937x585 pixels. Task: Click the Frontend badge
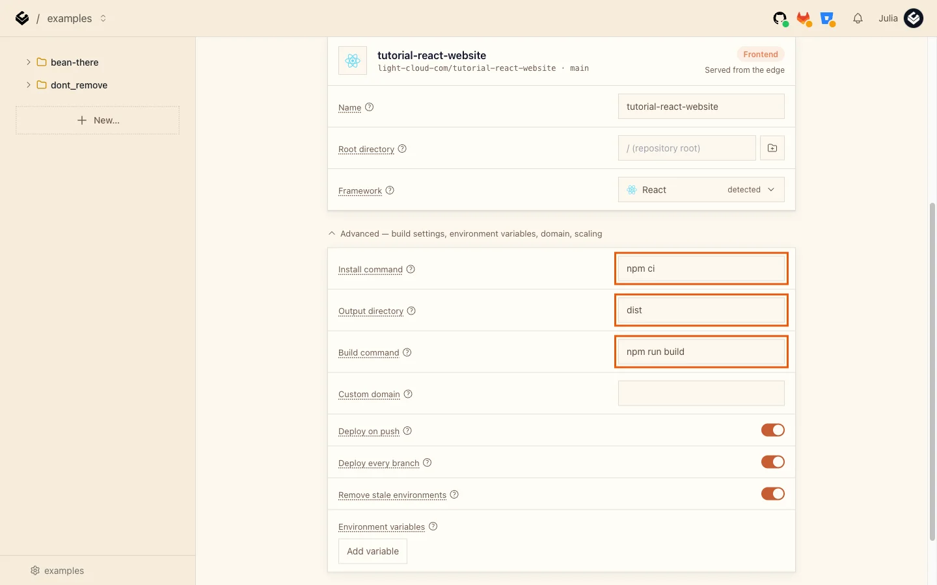(x=761, y=55)
